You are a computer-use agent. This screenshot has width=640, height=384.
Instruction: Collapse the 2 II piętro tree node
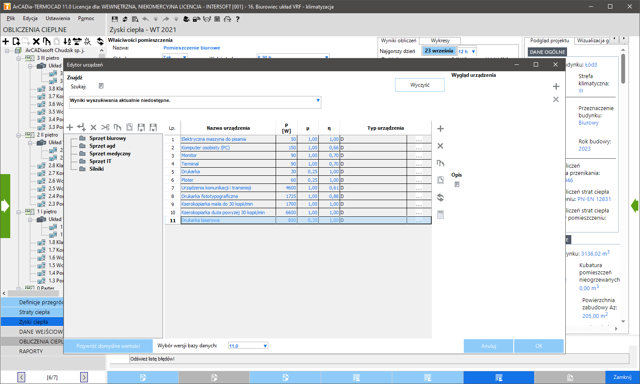[x=19, y=135]
